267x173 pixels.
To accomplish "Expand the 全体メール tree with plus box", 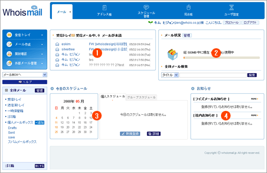I will click(x=6, y=90).
